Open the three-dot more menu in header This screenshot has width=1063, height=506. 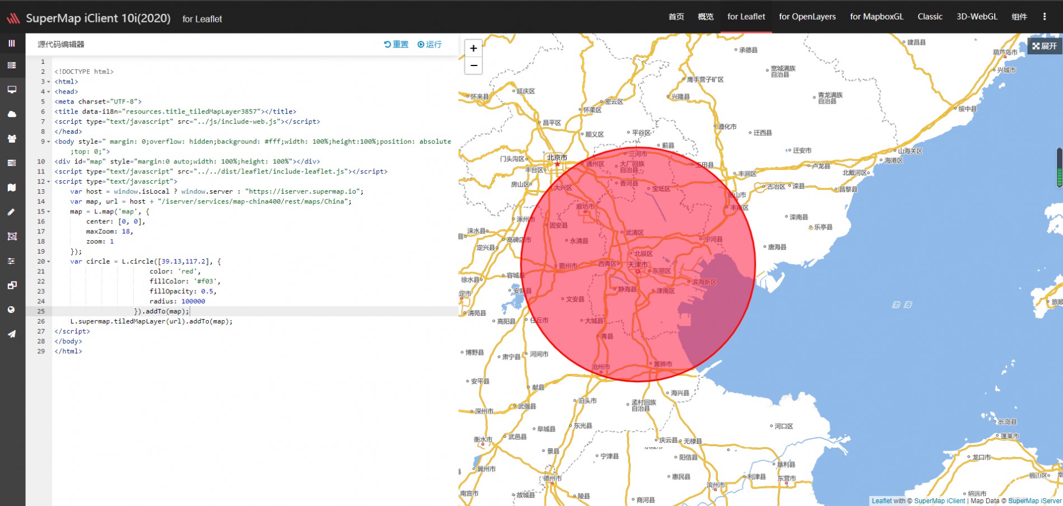[x=1044, y=16]
